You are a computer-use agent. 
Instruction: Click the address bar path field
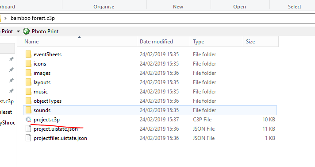[x=157, y=18]
